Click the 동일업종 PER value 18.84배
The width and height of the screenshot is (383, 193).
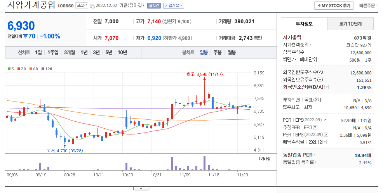(x=363, y=155)
